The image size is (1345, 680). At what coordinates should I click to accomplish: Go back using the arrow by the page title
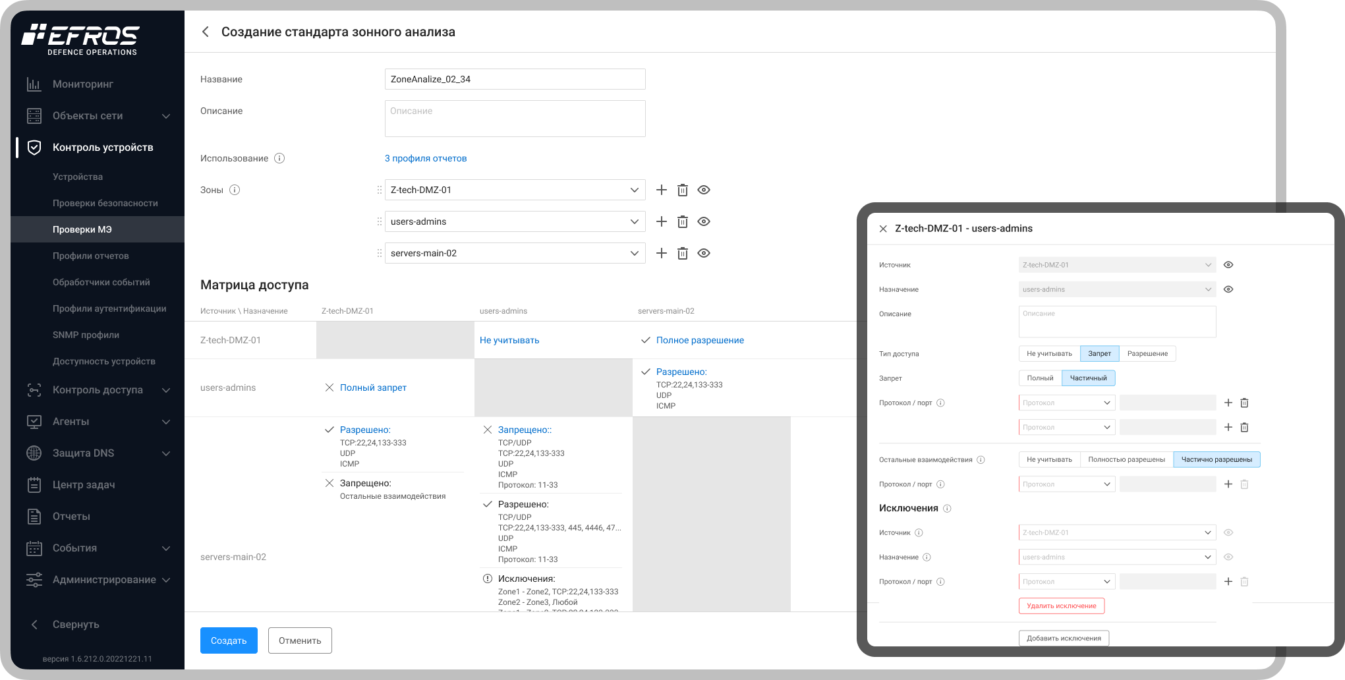[x=206, y=32]
